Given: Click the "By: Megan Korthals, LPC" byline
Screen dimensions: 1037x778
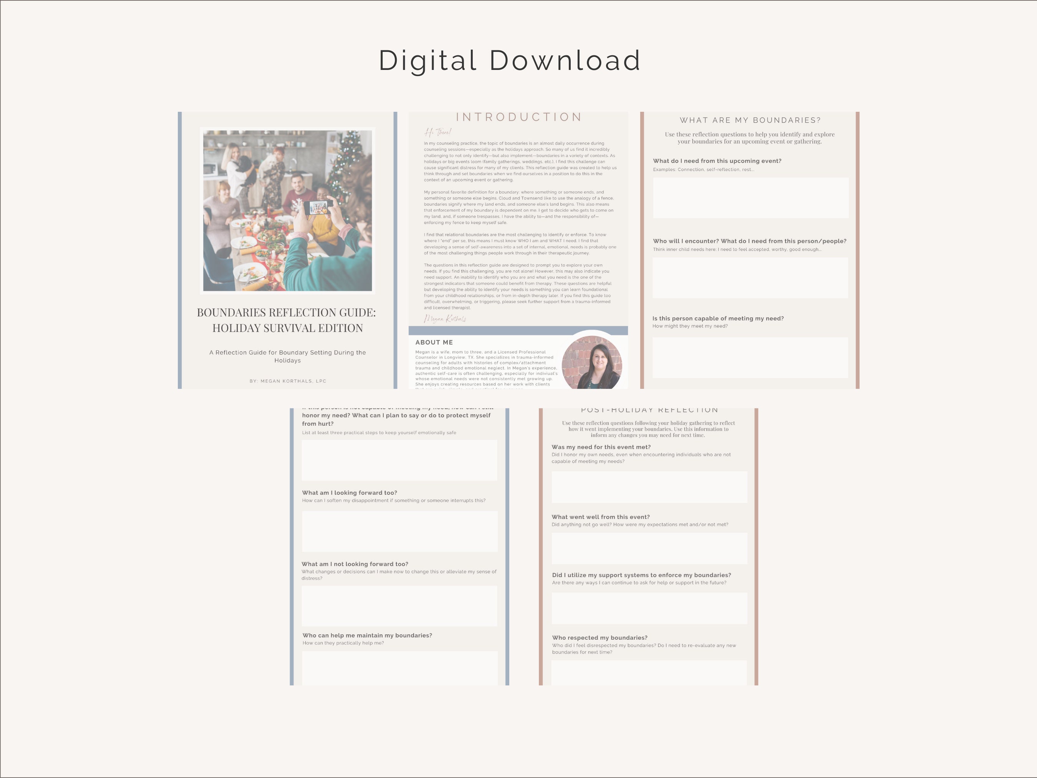Looking at the screenshot, I should click(287, 381).
